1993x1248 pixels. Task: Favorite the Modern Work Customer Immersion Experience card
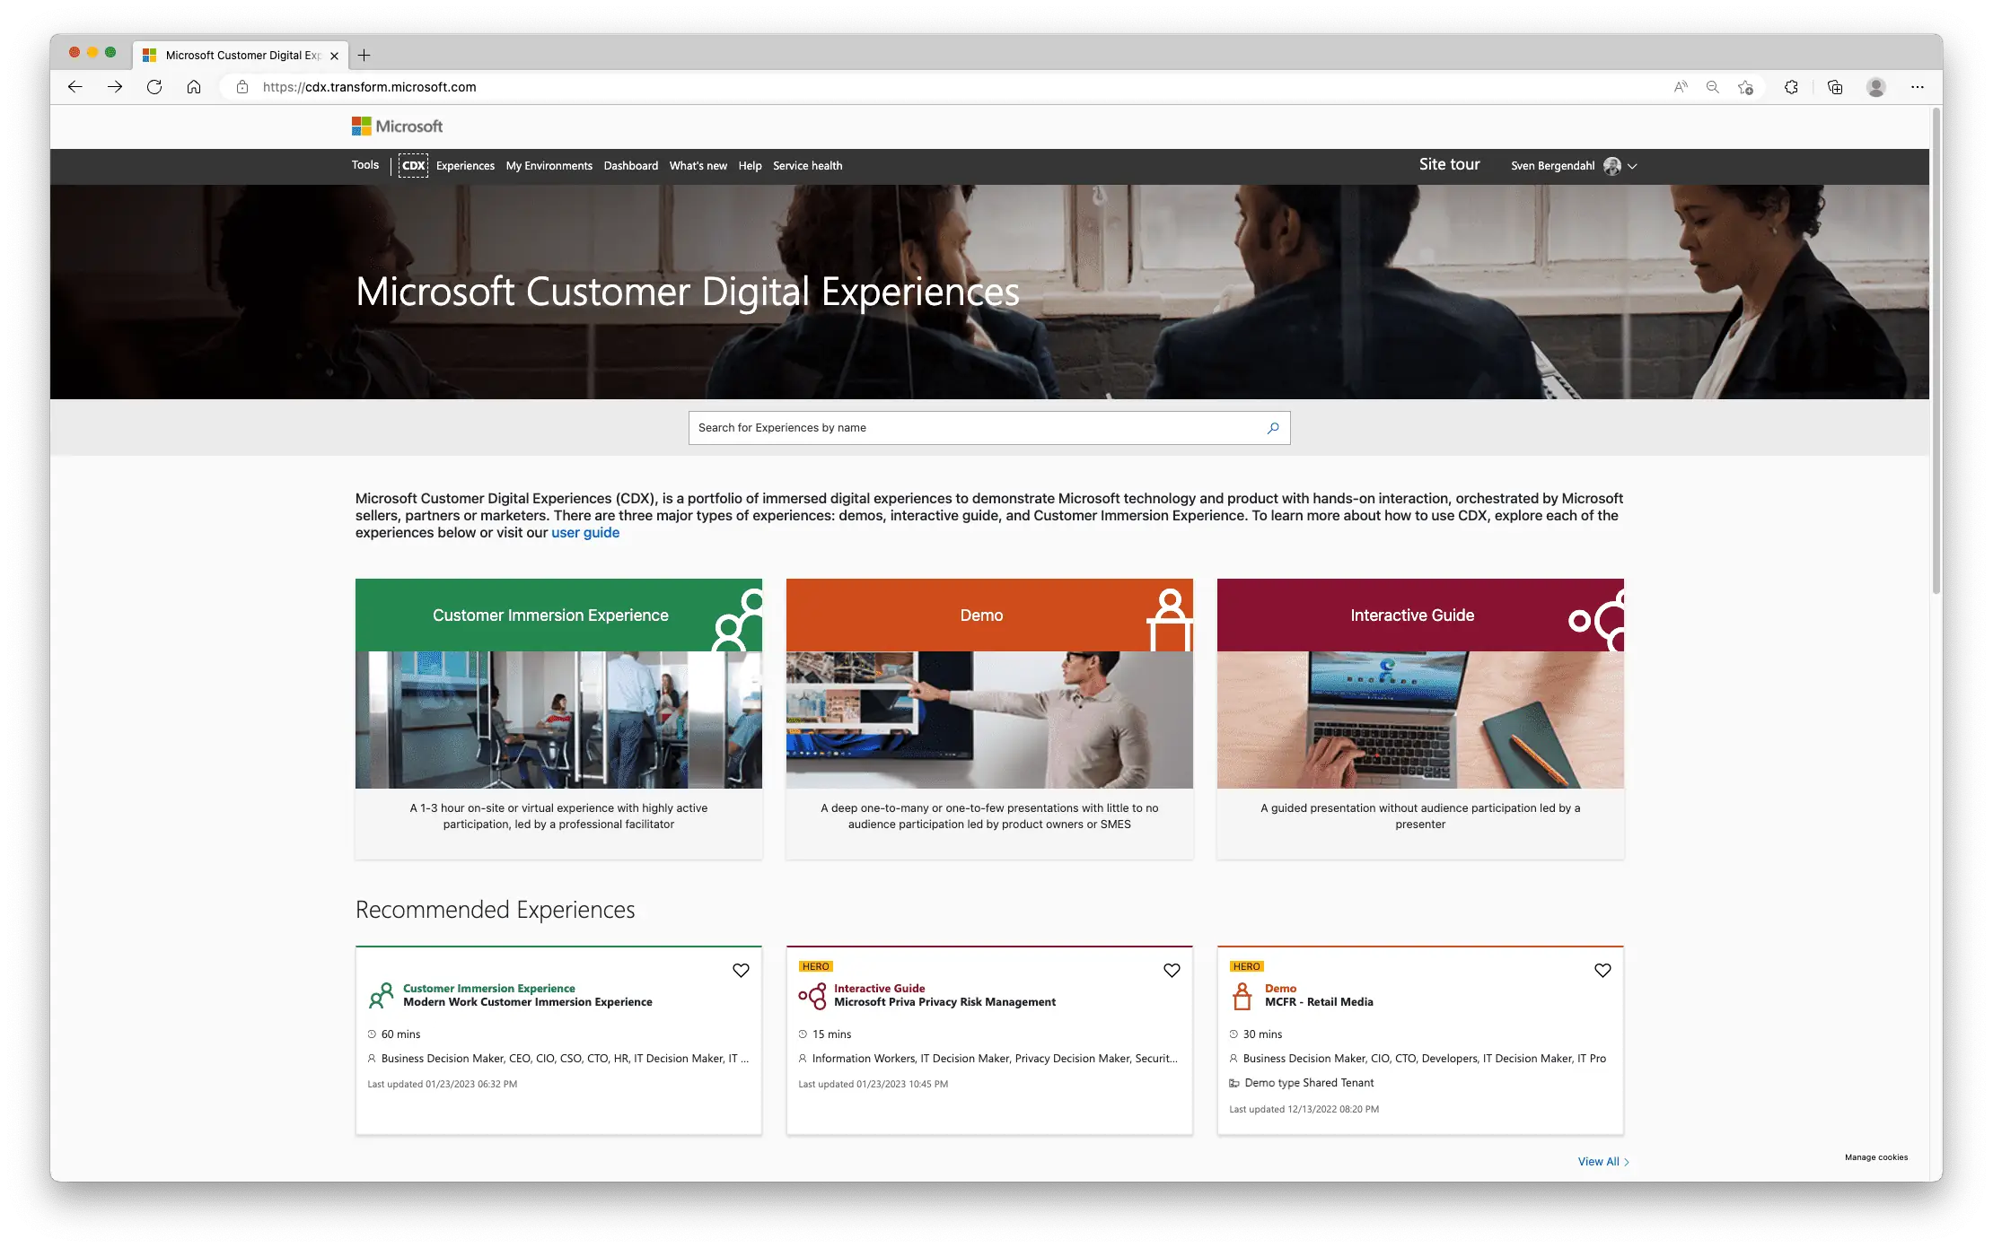[x=741, y=971]
